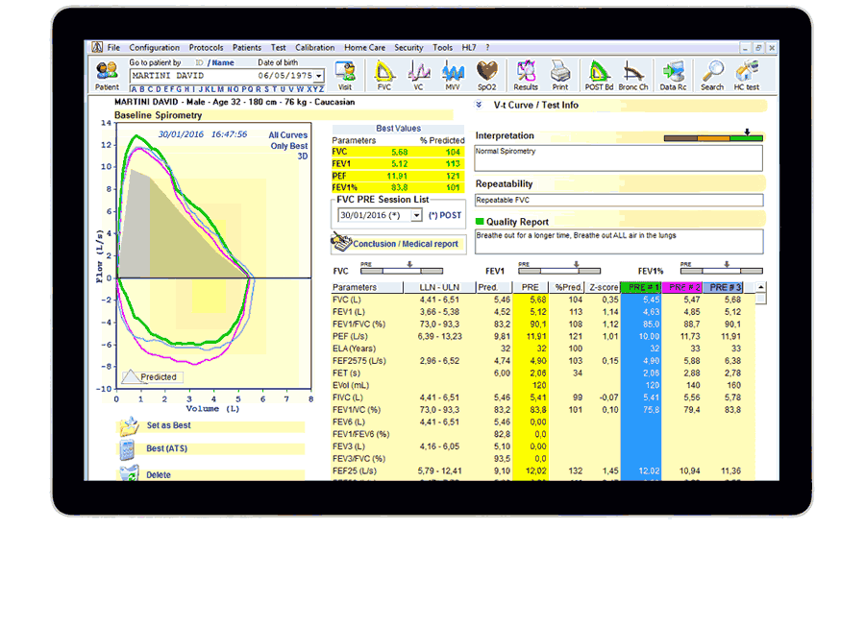
Task: Start the MVV test via toolbar icon
Action: coord(452,74)
